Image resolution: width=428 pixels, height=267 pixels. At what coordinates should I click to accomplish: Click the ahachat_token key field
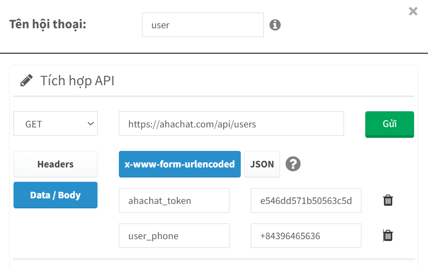click(x=174, y=200)
